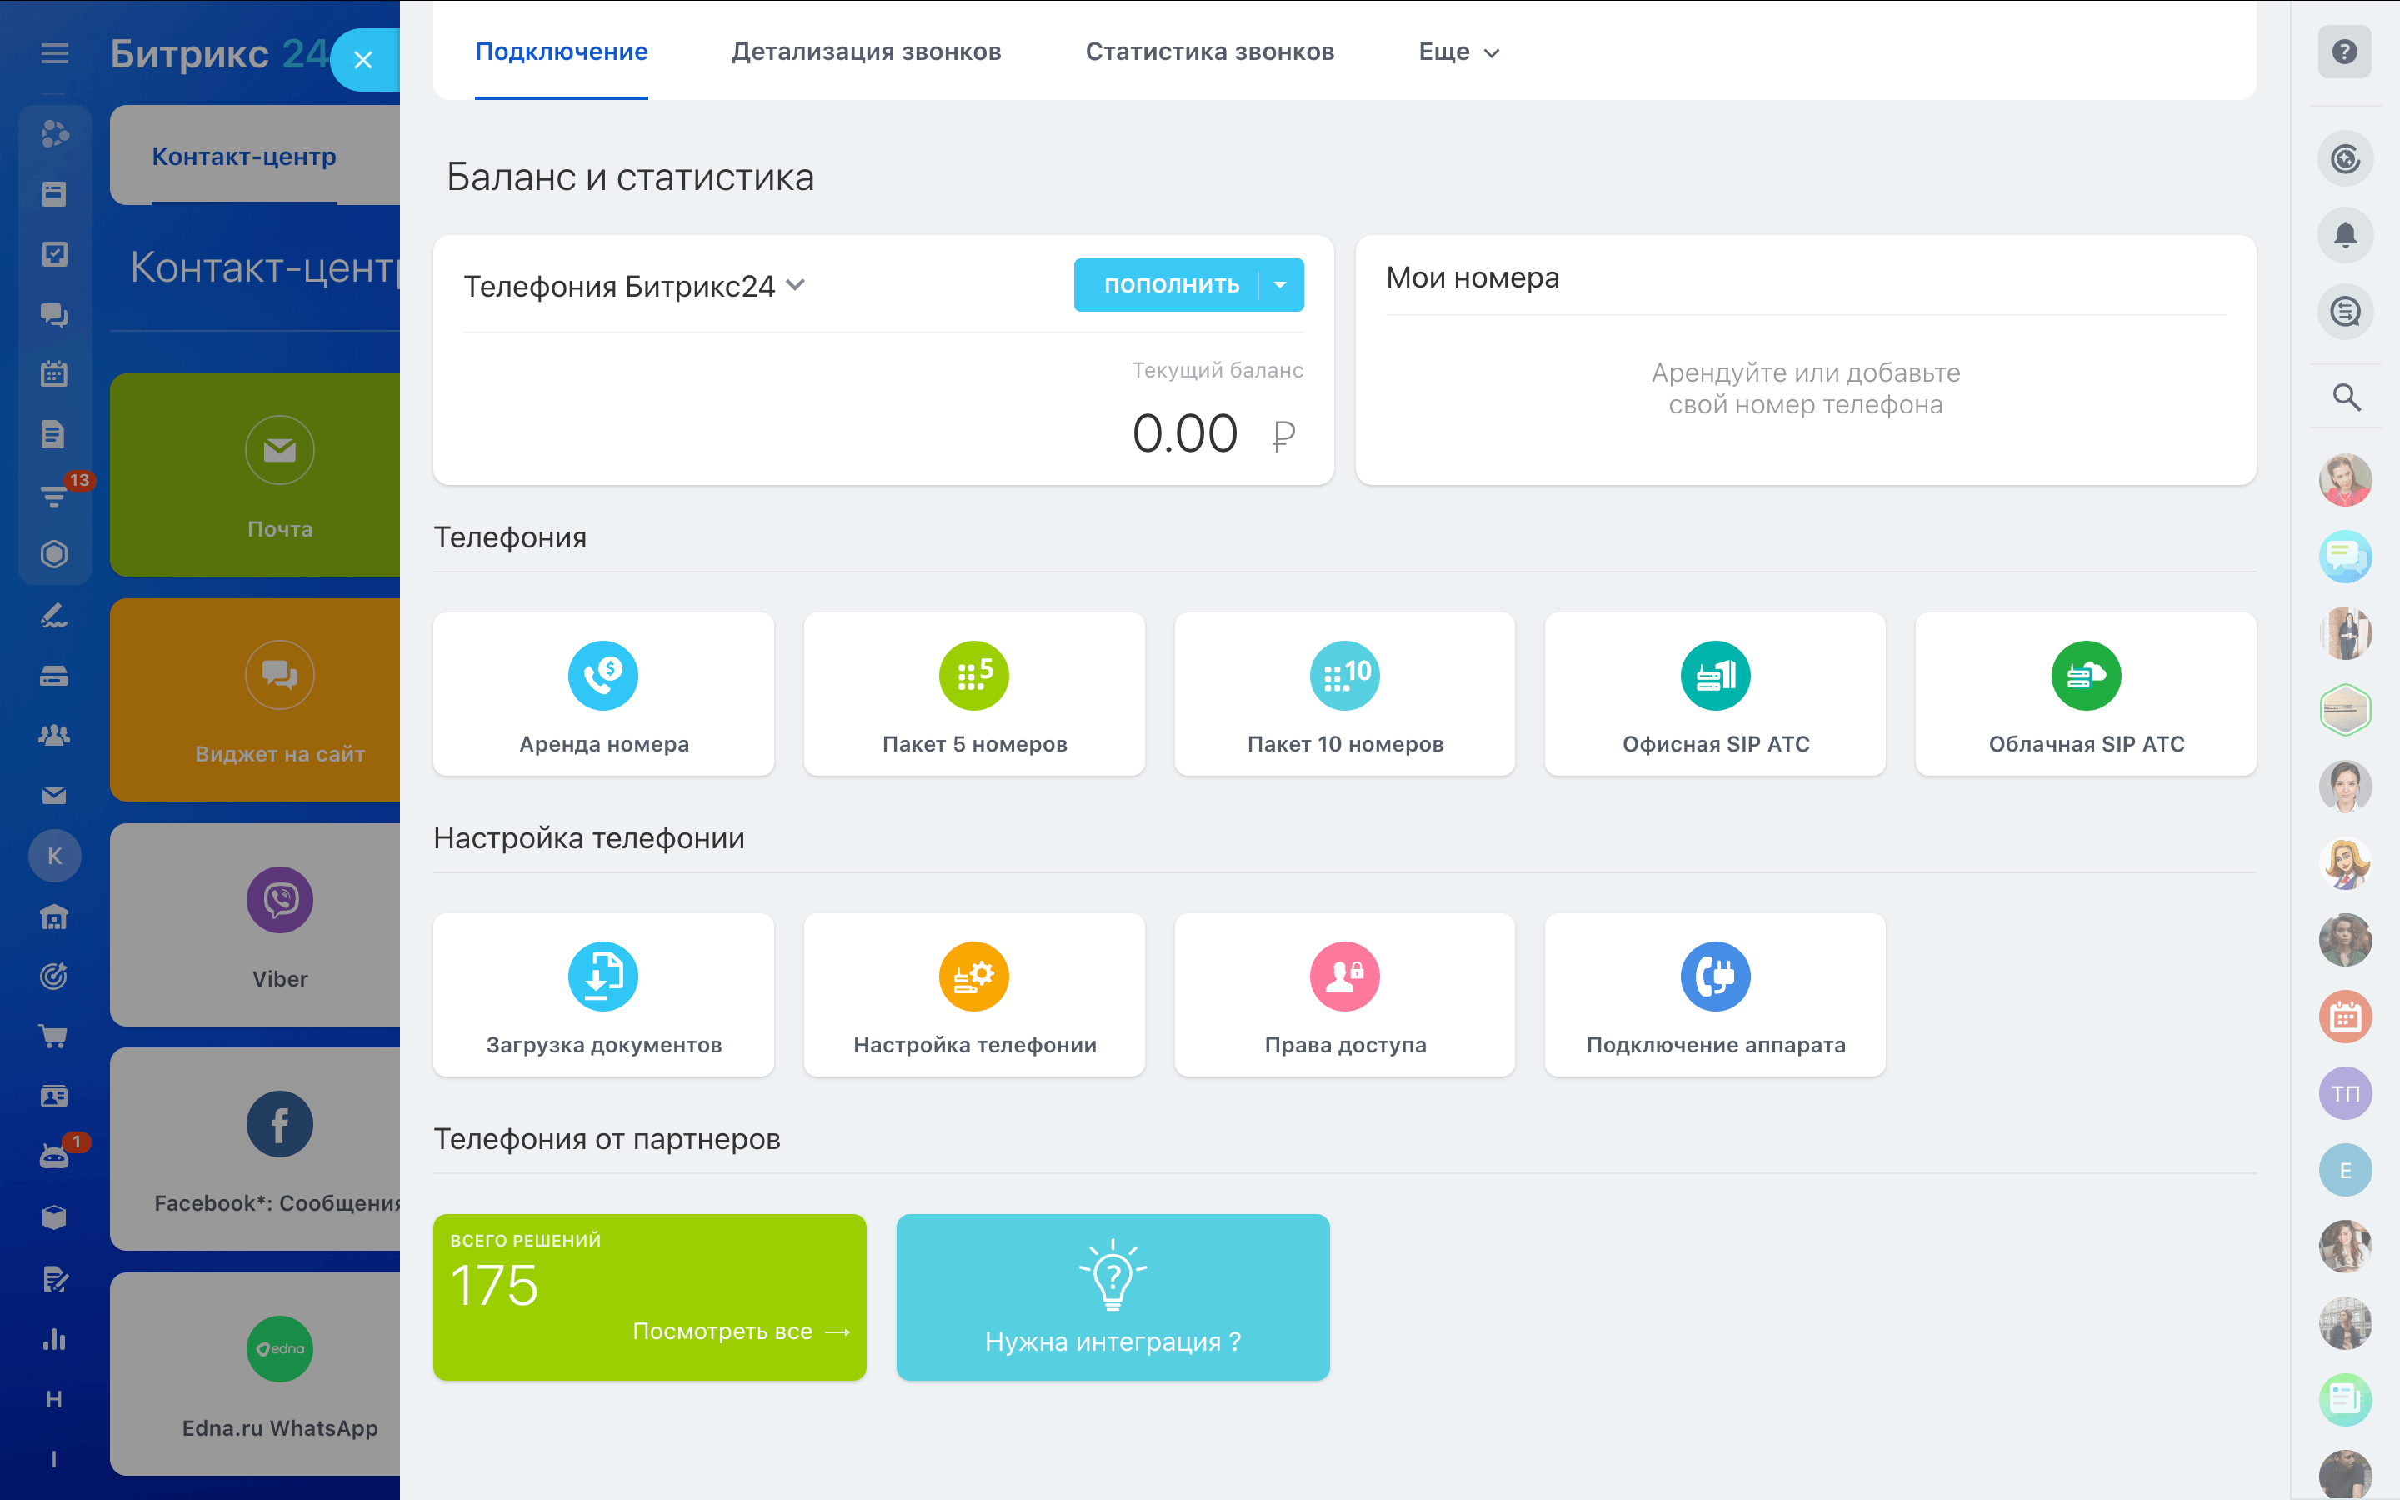2400x1500 pixels.
Task: Click Посмотреть все link
Action: [x=741, y=1332]
